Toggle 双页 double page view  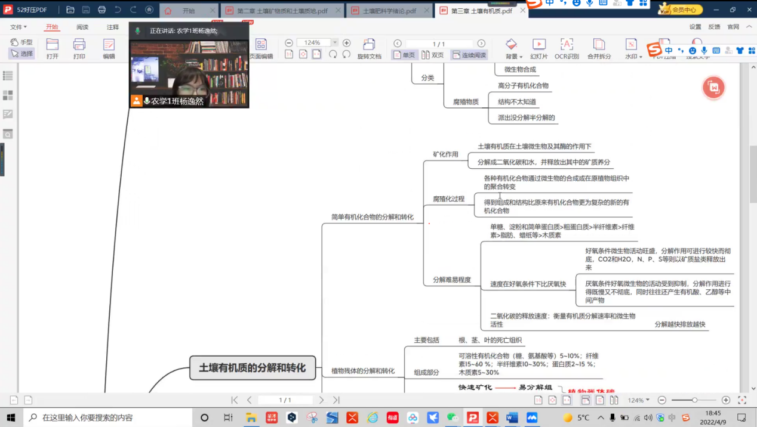(433, 55)
